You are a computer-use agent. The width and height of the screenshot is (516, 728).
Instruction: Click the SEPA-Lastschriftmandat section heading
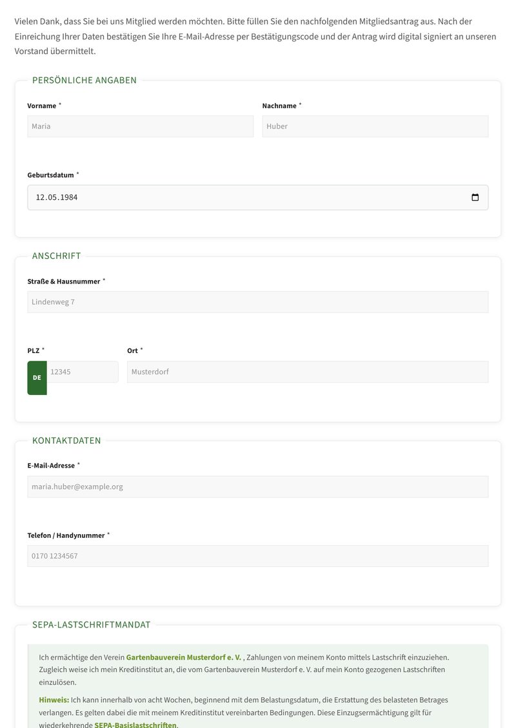click(91, 624)
